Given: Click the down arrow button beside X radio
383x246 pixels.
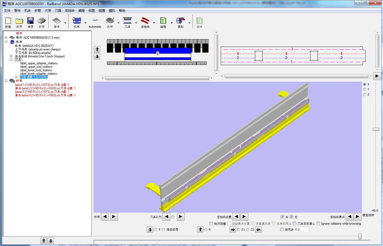Looking at the screenshot, I should tap(150, 229).
